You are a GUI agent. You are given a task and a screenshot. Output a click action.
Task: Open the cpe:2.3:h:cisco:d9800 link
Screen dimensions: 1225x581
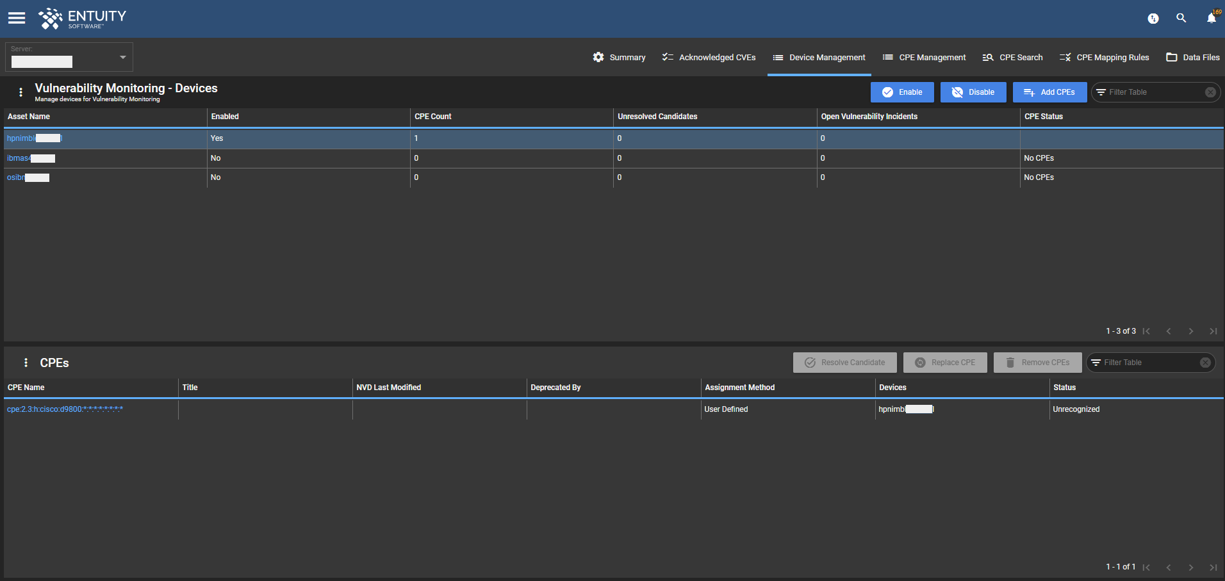pyautogui.click(x=65, y=409)
